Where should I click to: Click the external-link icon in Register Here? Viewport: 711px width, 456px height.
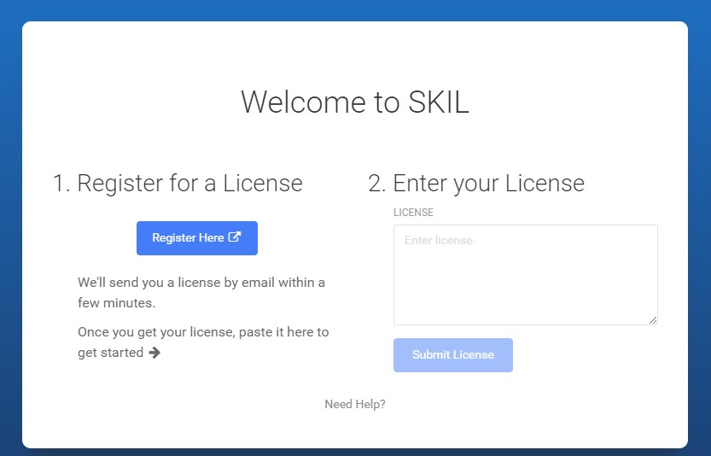pyautogui.click(x=234, y=237)
